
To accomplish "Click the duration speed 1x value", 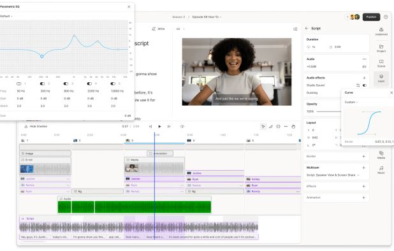I will tap(313, 47).
